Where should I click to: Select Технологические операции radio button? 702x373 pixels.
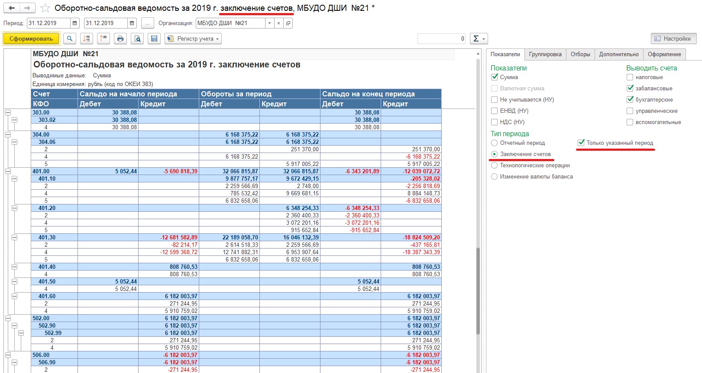tap(495, 165)
